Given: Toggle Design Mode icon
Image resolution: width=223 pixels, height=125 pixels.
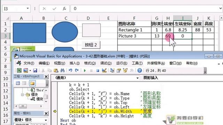Looking at the screenshot, I should pyautogui.click(x=104, y=70).
